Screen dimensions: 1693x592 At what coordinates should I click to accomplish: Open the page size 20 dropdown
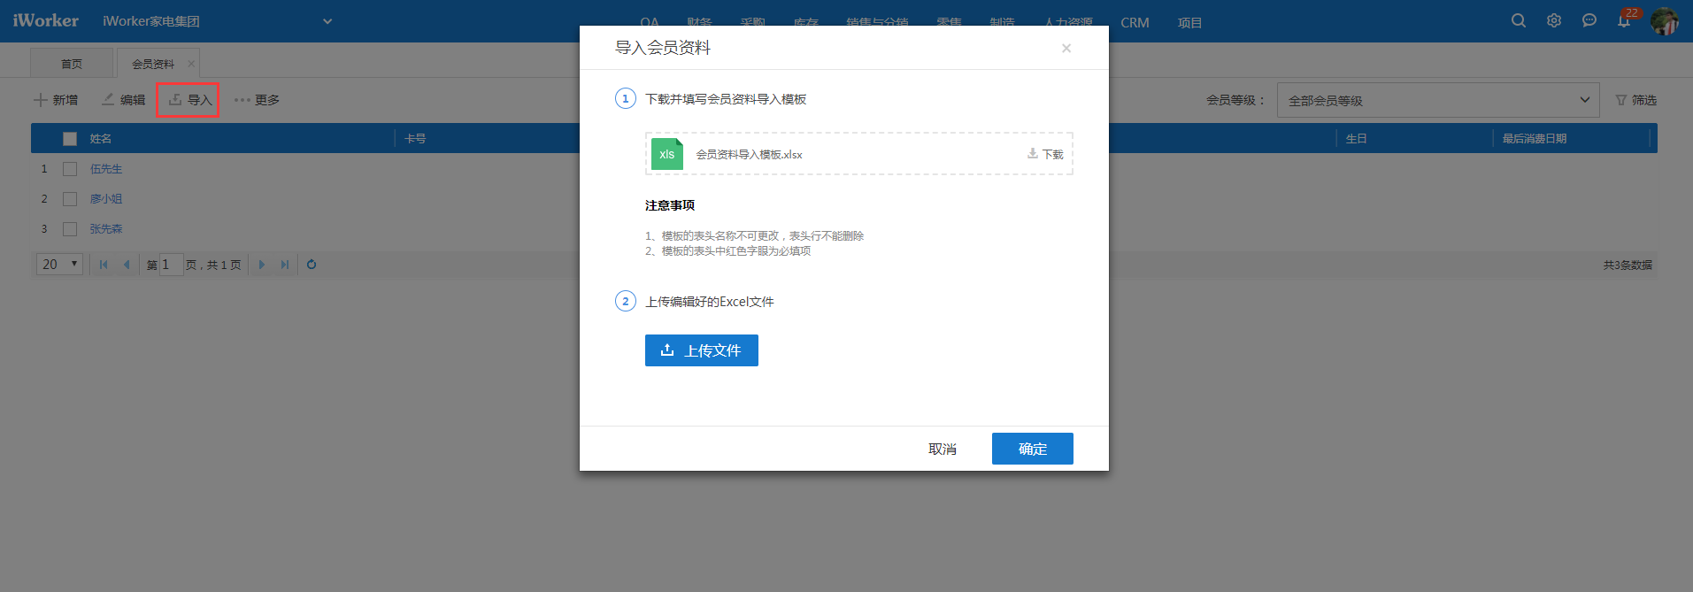pyautogui.click(x=59, y=265)
